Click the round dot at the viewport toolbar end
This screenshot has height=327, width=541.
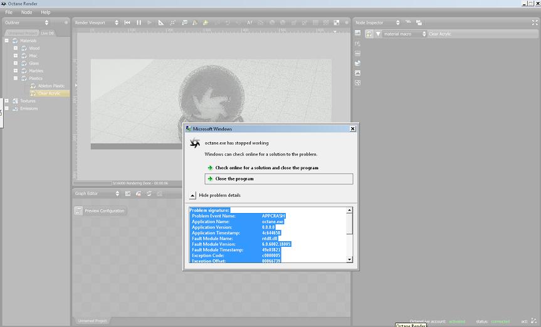pos(347,23)
